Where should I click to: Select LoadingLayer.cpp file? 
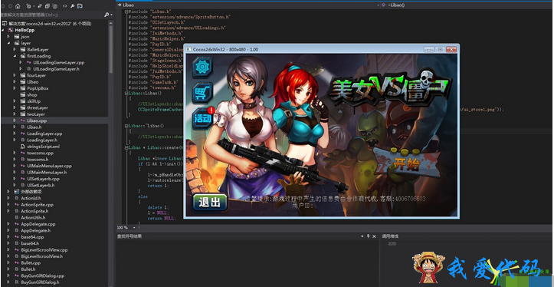(x=44, y=134)
